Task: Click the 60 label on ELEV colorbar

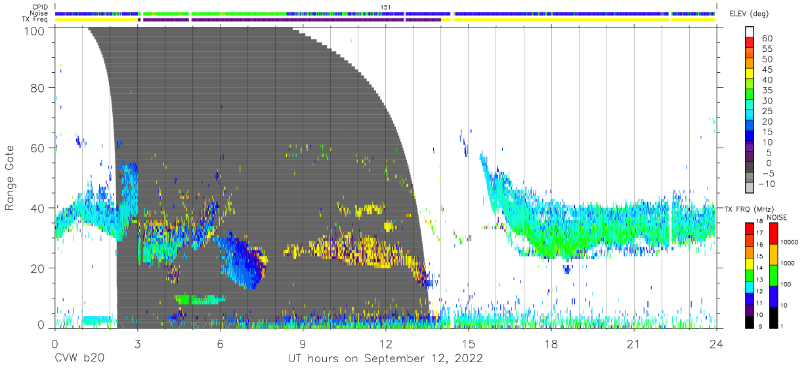Action: (x=767, y=39)
